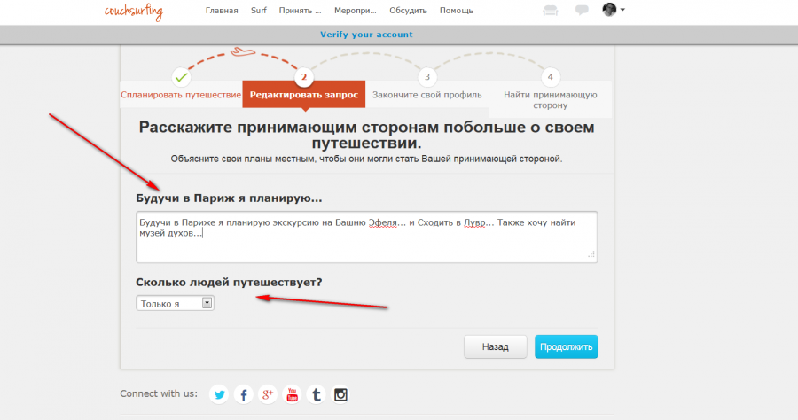Open Couchsurfing Google Plus page
The width and height of the screenshot is (798, 420).
tap(268, 394)
